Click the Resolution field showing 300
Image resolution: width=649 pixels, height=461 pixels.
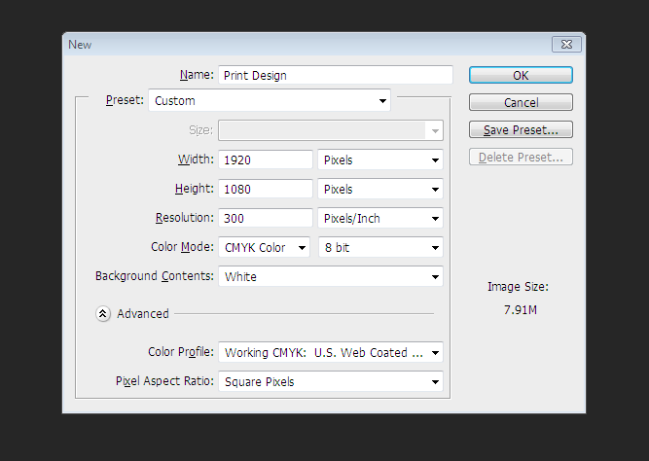click(266, 218)
